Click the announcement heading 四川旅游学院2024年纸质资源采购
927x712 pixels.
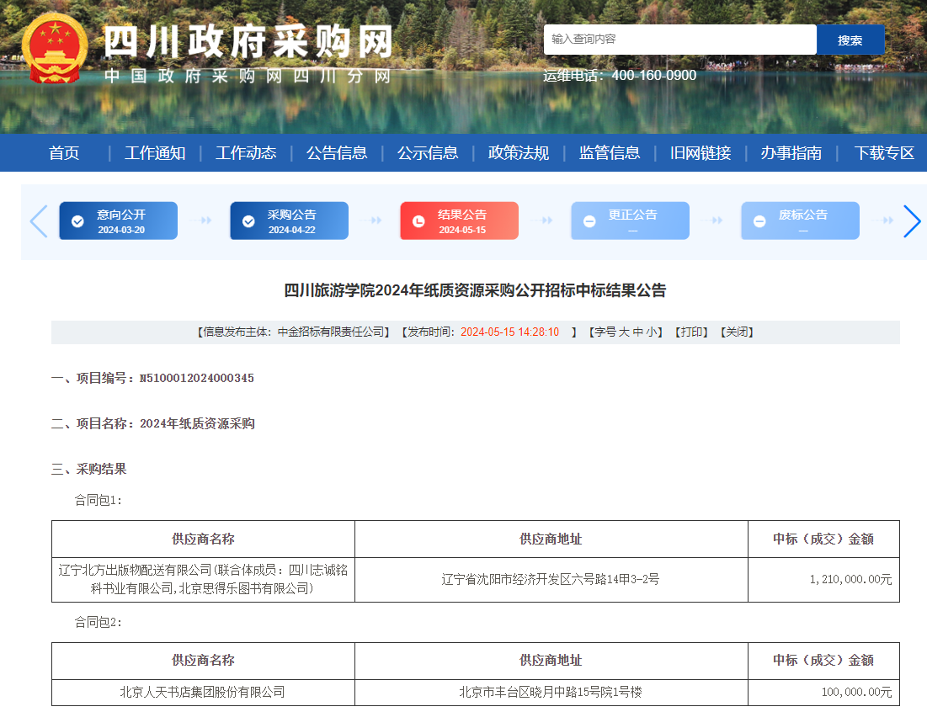coord(475,290)
